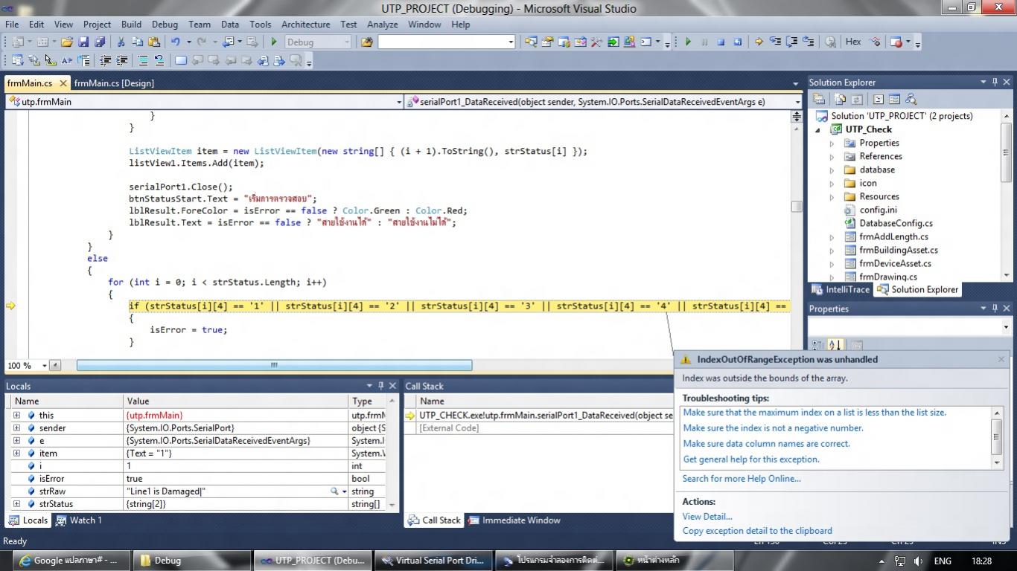The width and height of the screenshot is (1017, 571).
Task: Click the Comment out selected lines icon
Action: tap(143, 61)
